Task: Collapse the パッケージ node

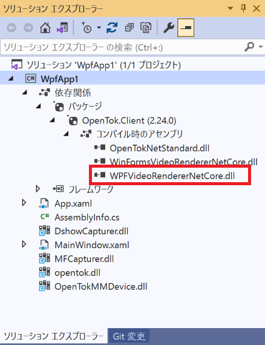Action: coord(38,107)
